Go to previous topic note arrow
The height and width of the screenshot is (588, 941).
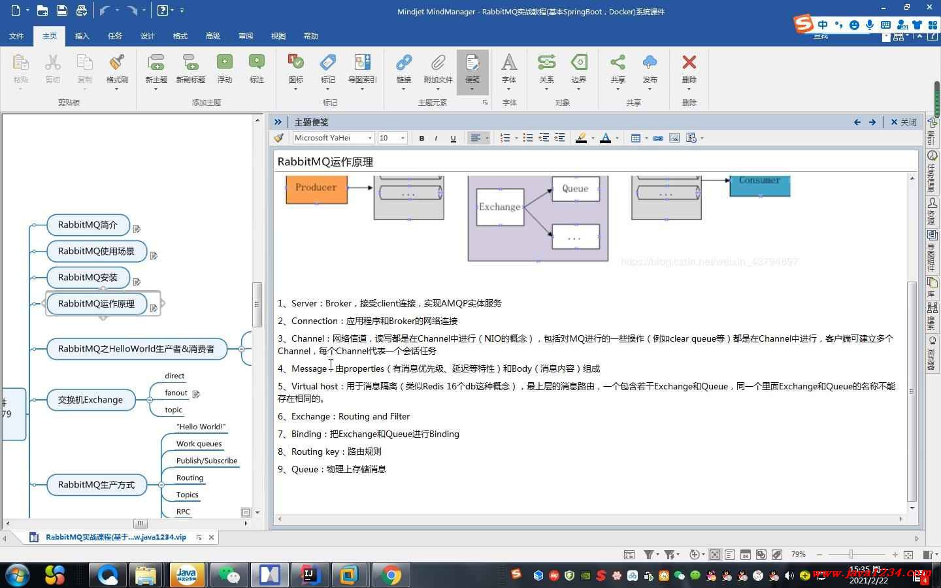[x=857, y=122]
